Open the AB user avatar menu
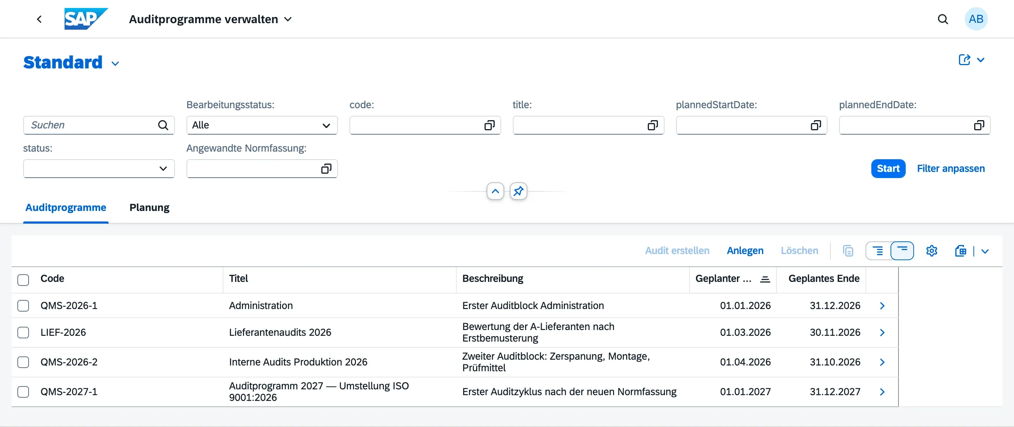The width and height of the screenshot is (1014, 427). tap(976, 19)
